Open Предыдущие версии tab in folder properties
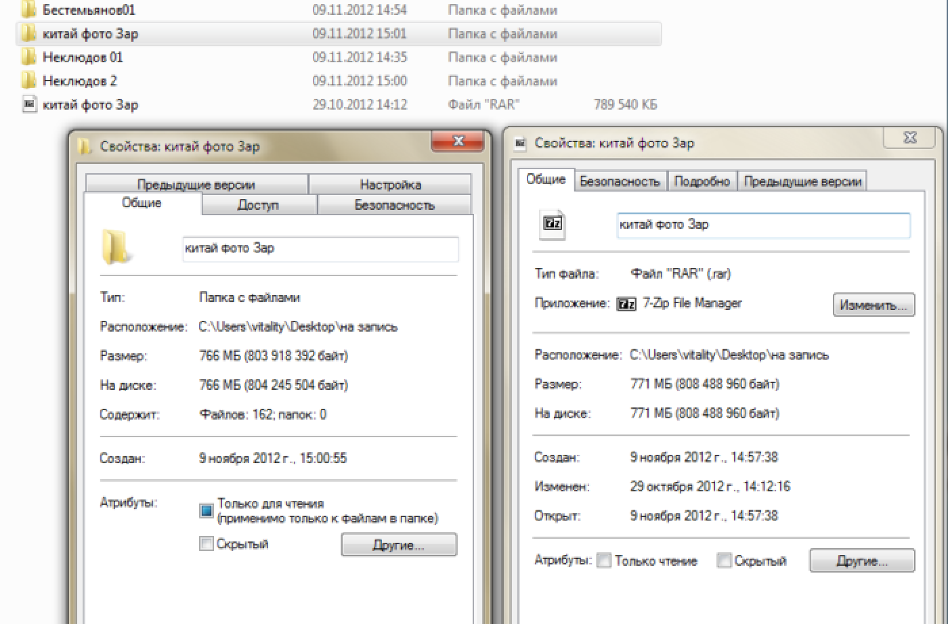This screenshot has height=624, width=948. point(196,185)
